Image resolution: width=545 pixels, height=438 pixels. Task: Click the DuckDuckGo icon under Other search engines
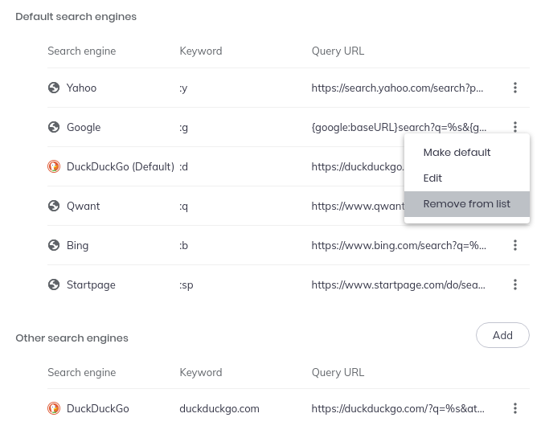pos(54,408)
